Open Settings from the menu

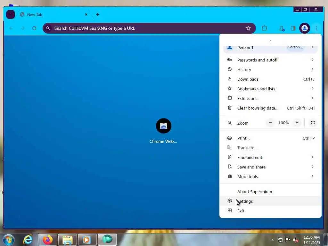(270, 201)
